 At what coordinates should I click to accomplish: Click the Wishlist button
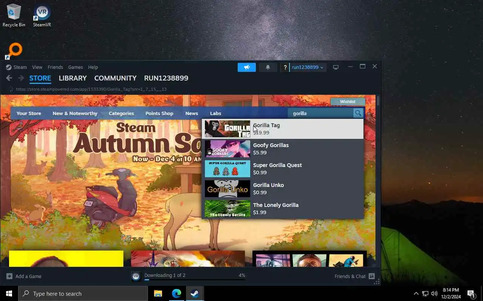click(348, 102)
